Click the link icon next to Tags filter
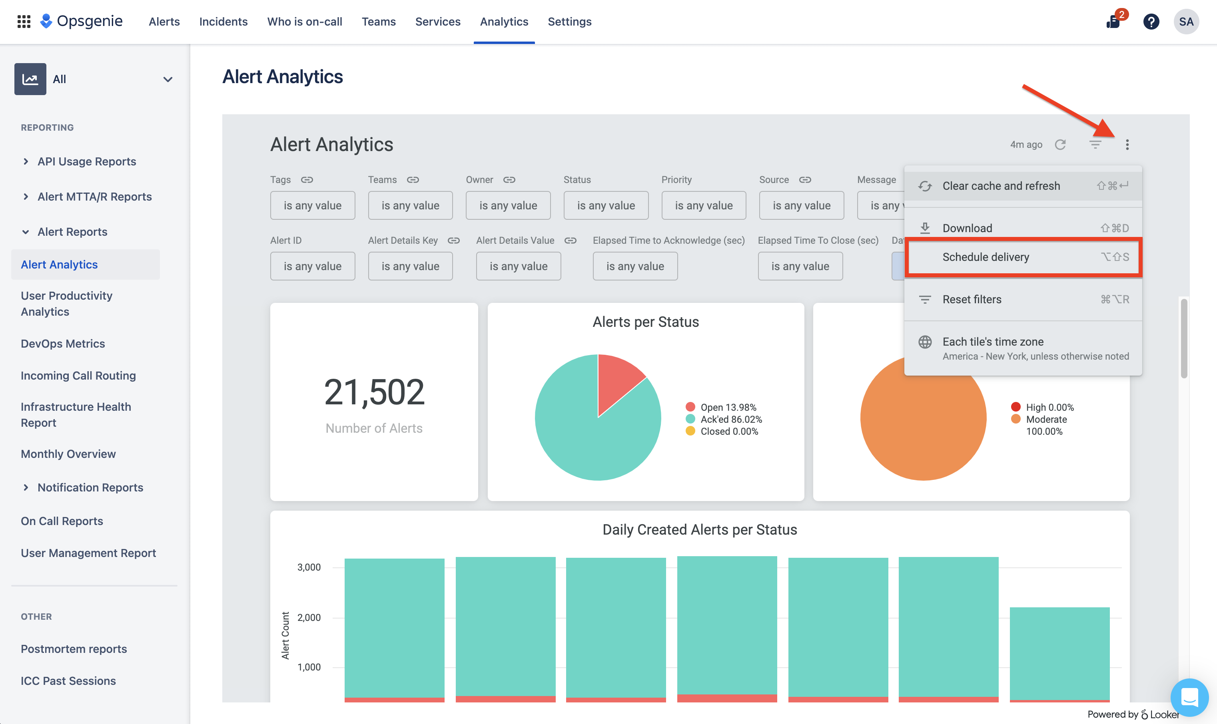The width and height of the screenshot is (1217, 724). [307, 179]
